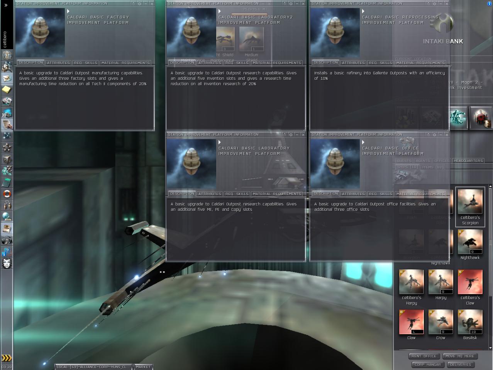Expand arrow beside Caldari Basic Factory title

(x=68, y=11)
